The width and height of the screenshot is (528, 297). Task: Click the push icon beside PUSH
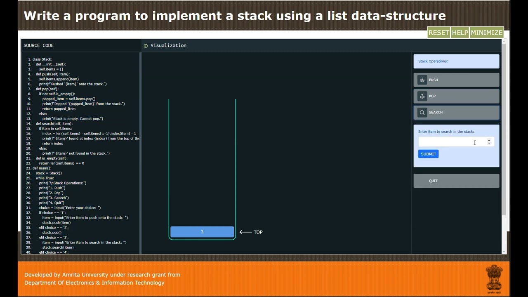pyautogui.click(x=422, y=80)
